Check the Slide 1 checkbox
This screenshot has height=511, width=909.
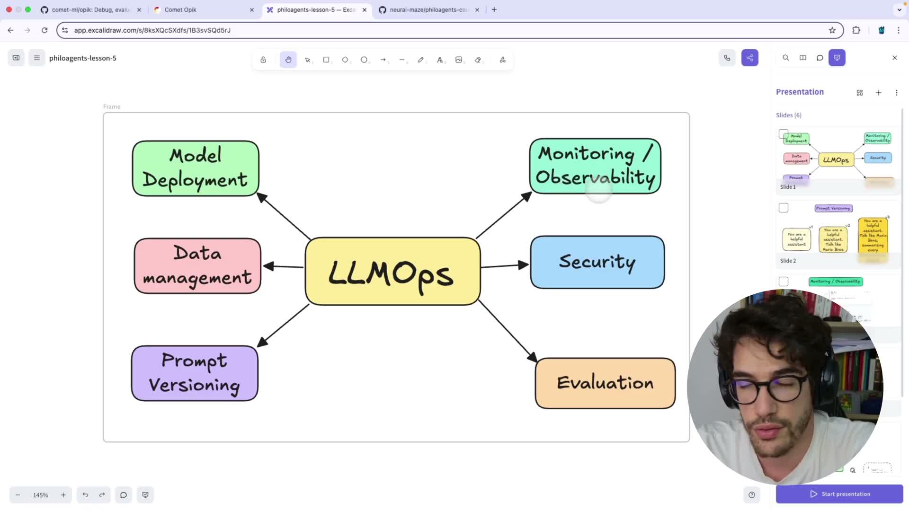pyautogui.click(x=784, y=134)
